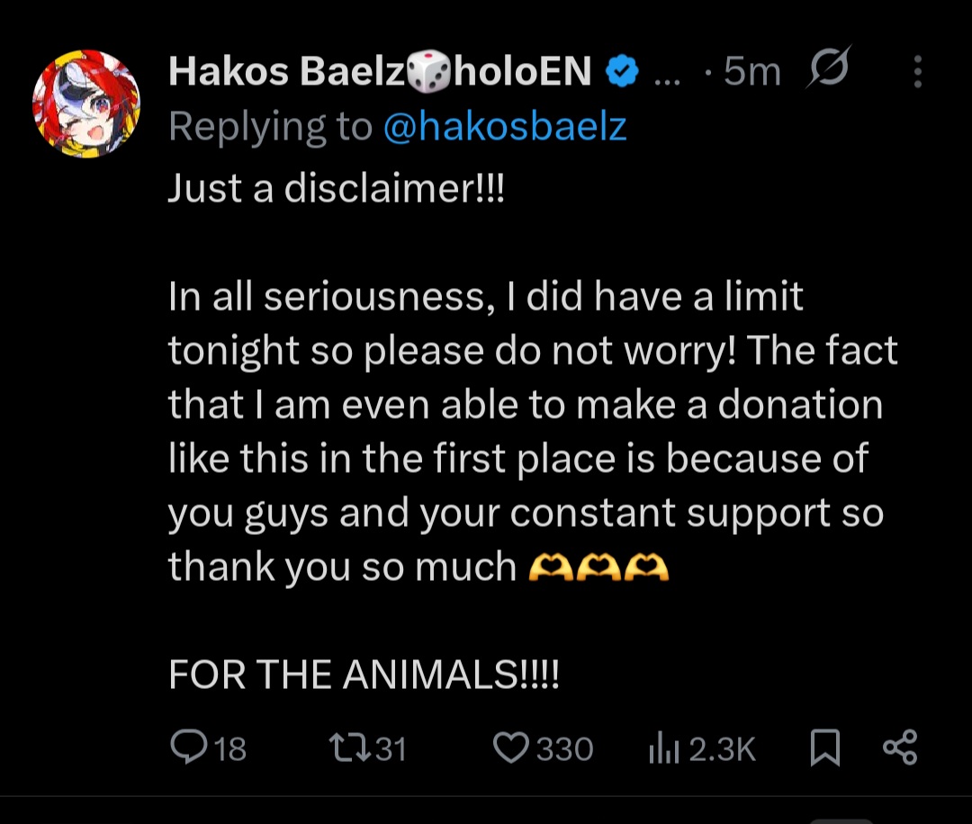View analytics via the bar chart icon
972x824 pixels.
click(664, 749)
